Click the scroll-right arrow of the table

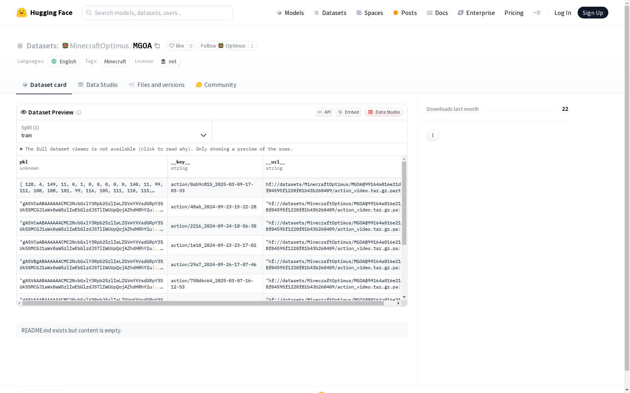click(x=398, y=303)
